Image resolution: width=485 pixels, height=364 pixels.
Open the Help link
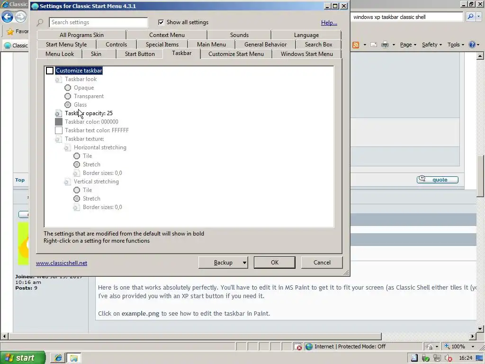pos(329,23)
